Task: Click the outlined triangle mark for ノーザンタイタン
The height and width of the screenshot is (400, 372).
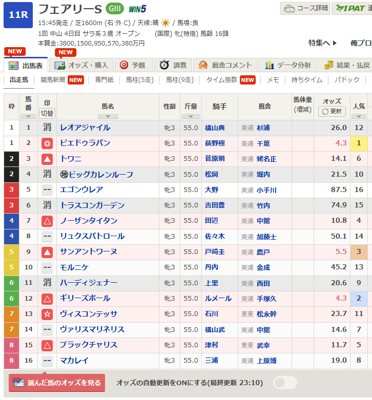Action: click(x=47, y=221)
